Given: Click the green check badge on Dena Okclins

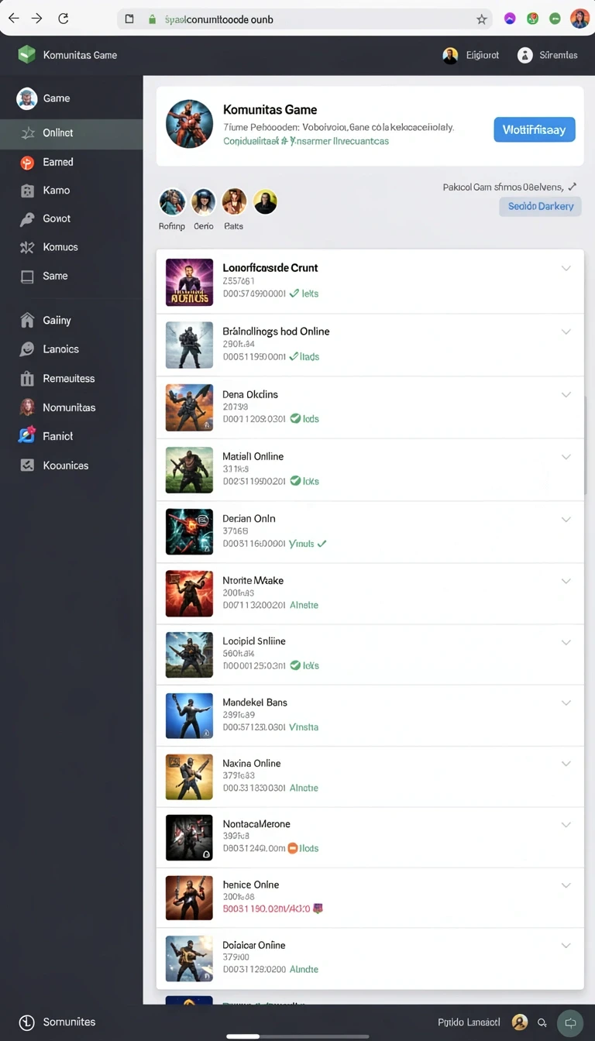Looking at the screenshot, I should click(x=295, y=418).
